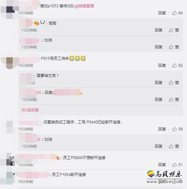
Task: Like the P0440 comment with 59 likes
Action: click(177, 129)
